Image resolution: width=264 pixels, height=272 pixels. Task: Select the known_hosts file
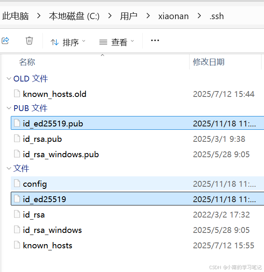pos(137,245)
